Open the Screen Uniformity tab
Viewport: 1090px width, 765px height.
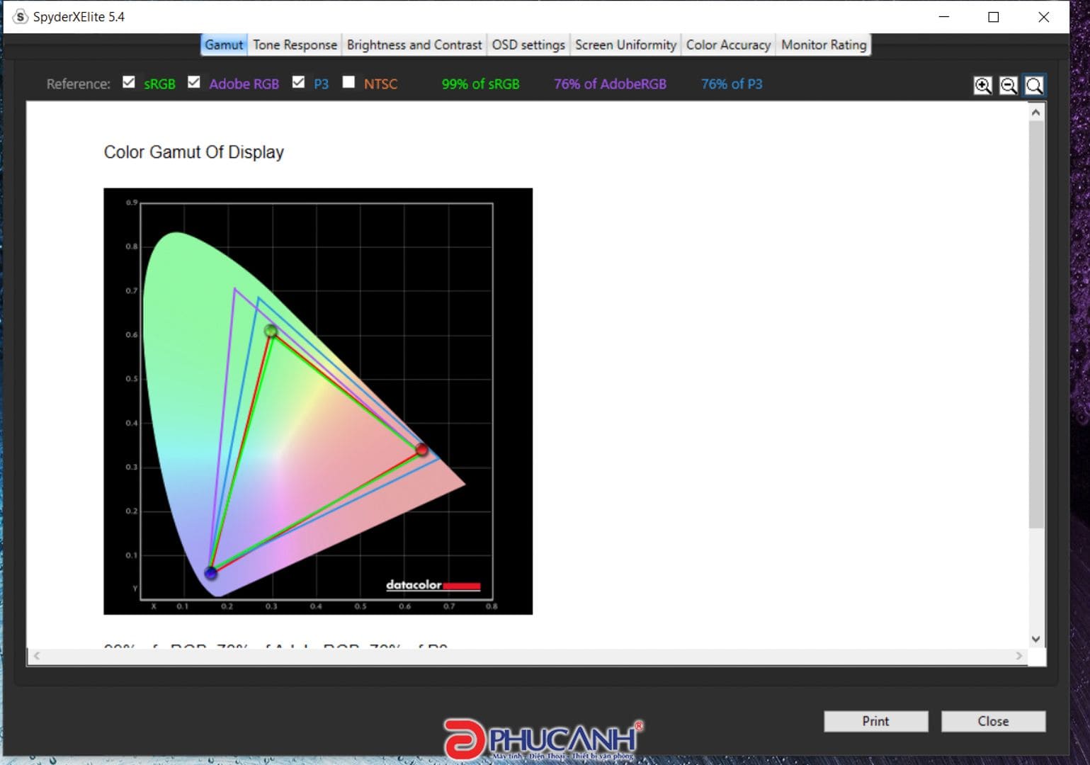coord(625,45)
